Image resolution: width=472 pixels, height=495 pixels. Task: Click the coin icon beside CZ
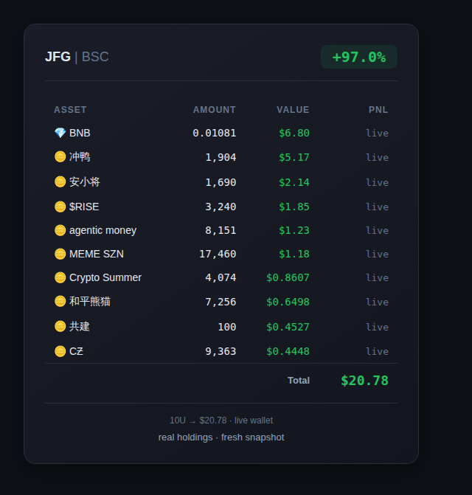click(60, 351)
